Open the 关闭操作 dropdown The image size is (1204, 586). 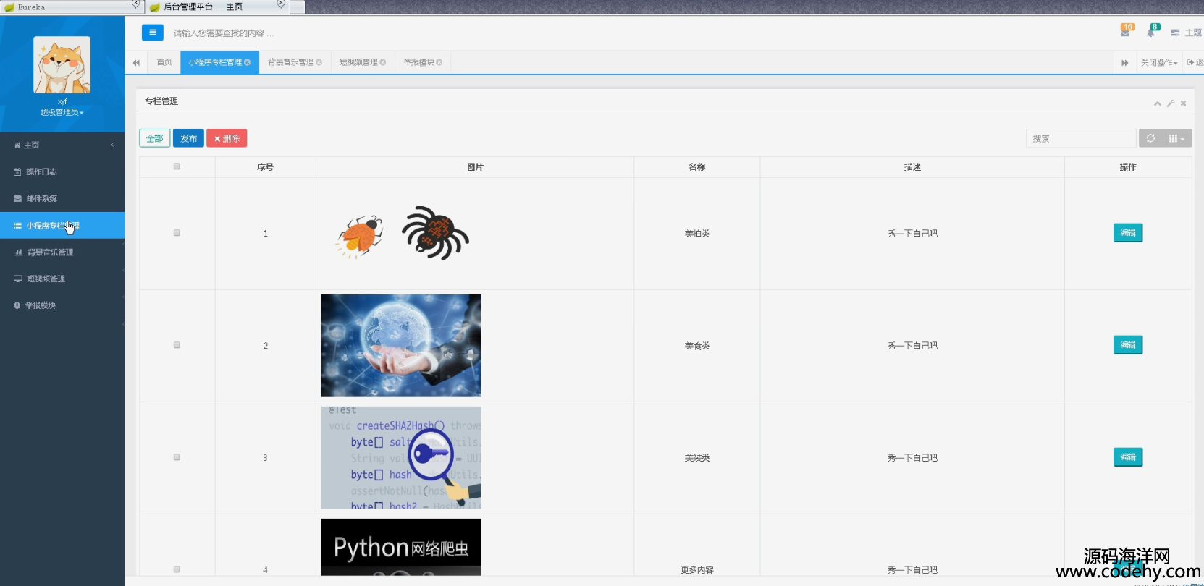point(1159,63)
